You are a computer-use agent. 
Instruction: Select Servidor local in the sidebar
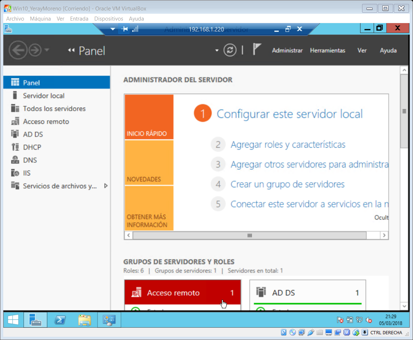pos(57,95)
